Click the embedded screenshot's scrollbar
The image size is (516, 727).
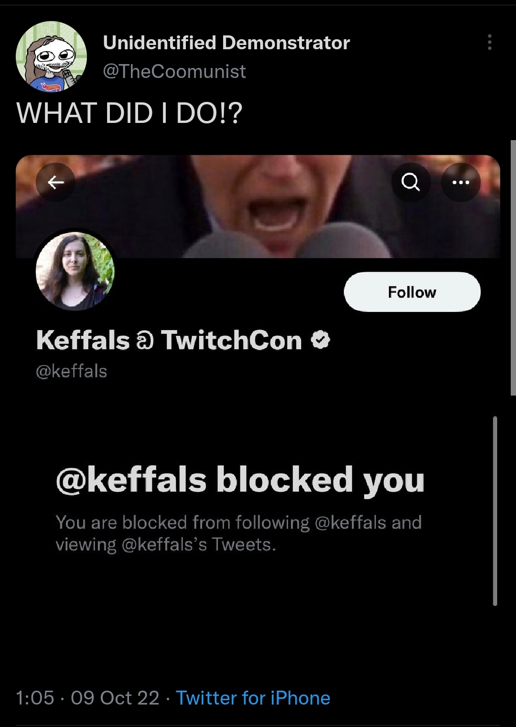(495, 511)
